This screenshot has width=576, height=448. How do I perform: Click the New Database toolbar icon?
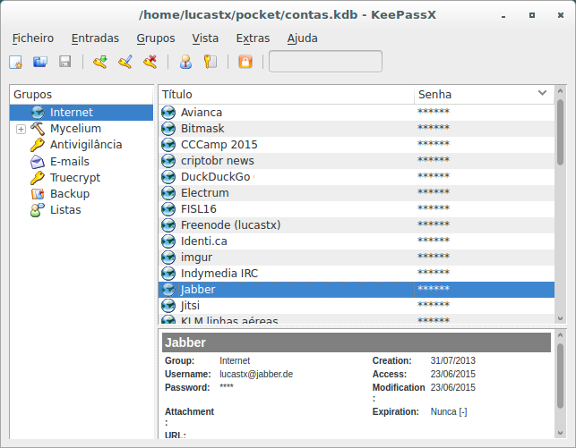(x=15, y=62)
